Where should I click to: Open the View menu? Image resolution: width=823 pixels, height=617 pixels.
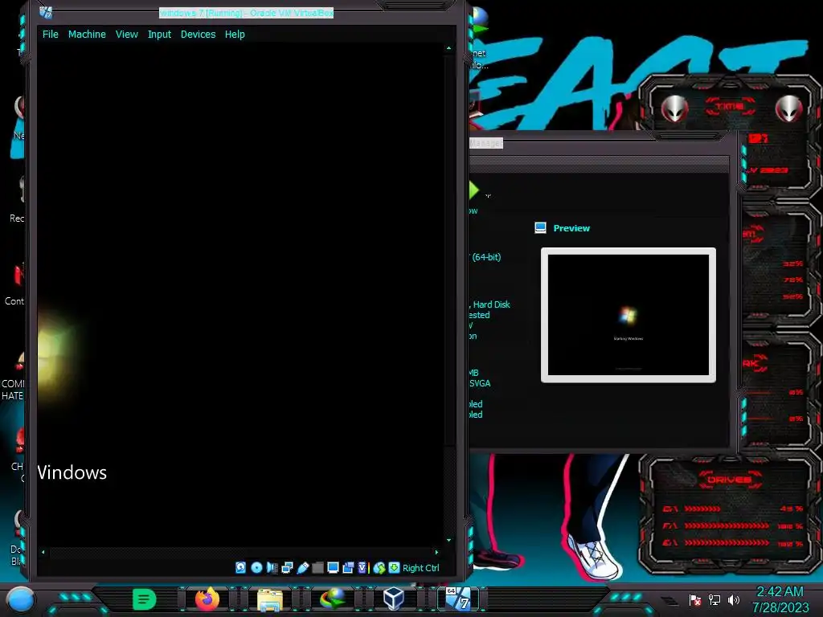(126, 34)
